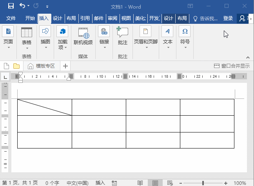The height and width of the screenshot is (186, 254).
Task: Click the 加载项 add-ins icon
Action: point(63,31)
